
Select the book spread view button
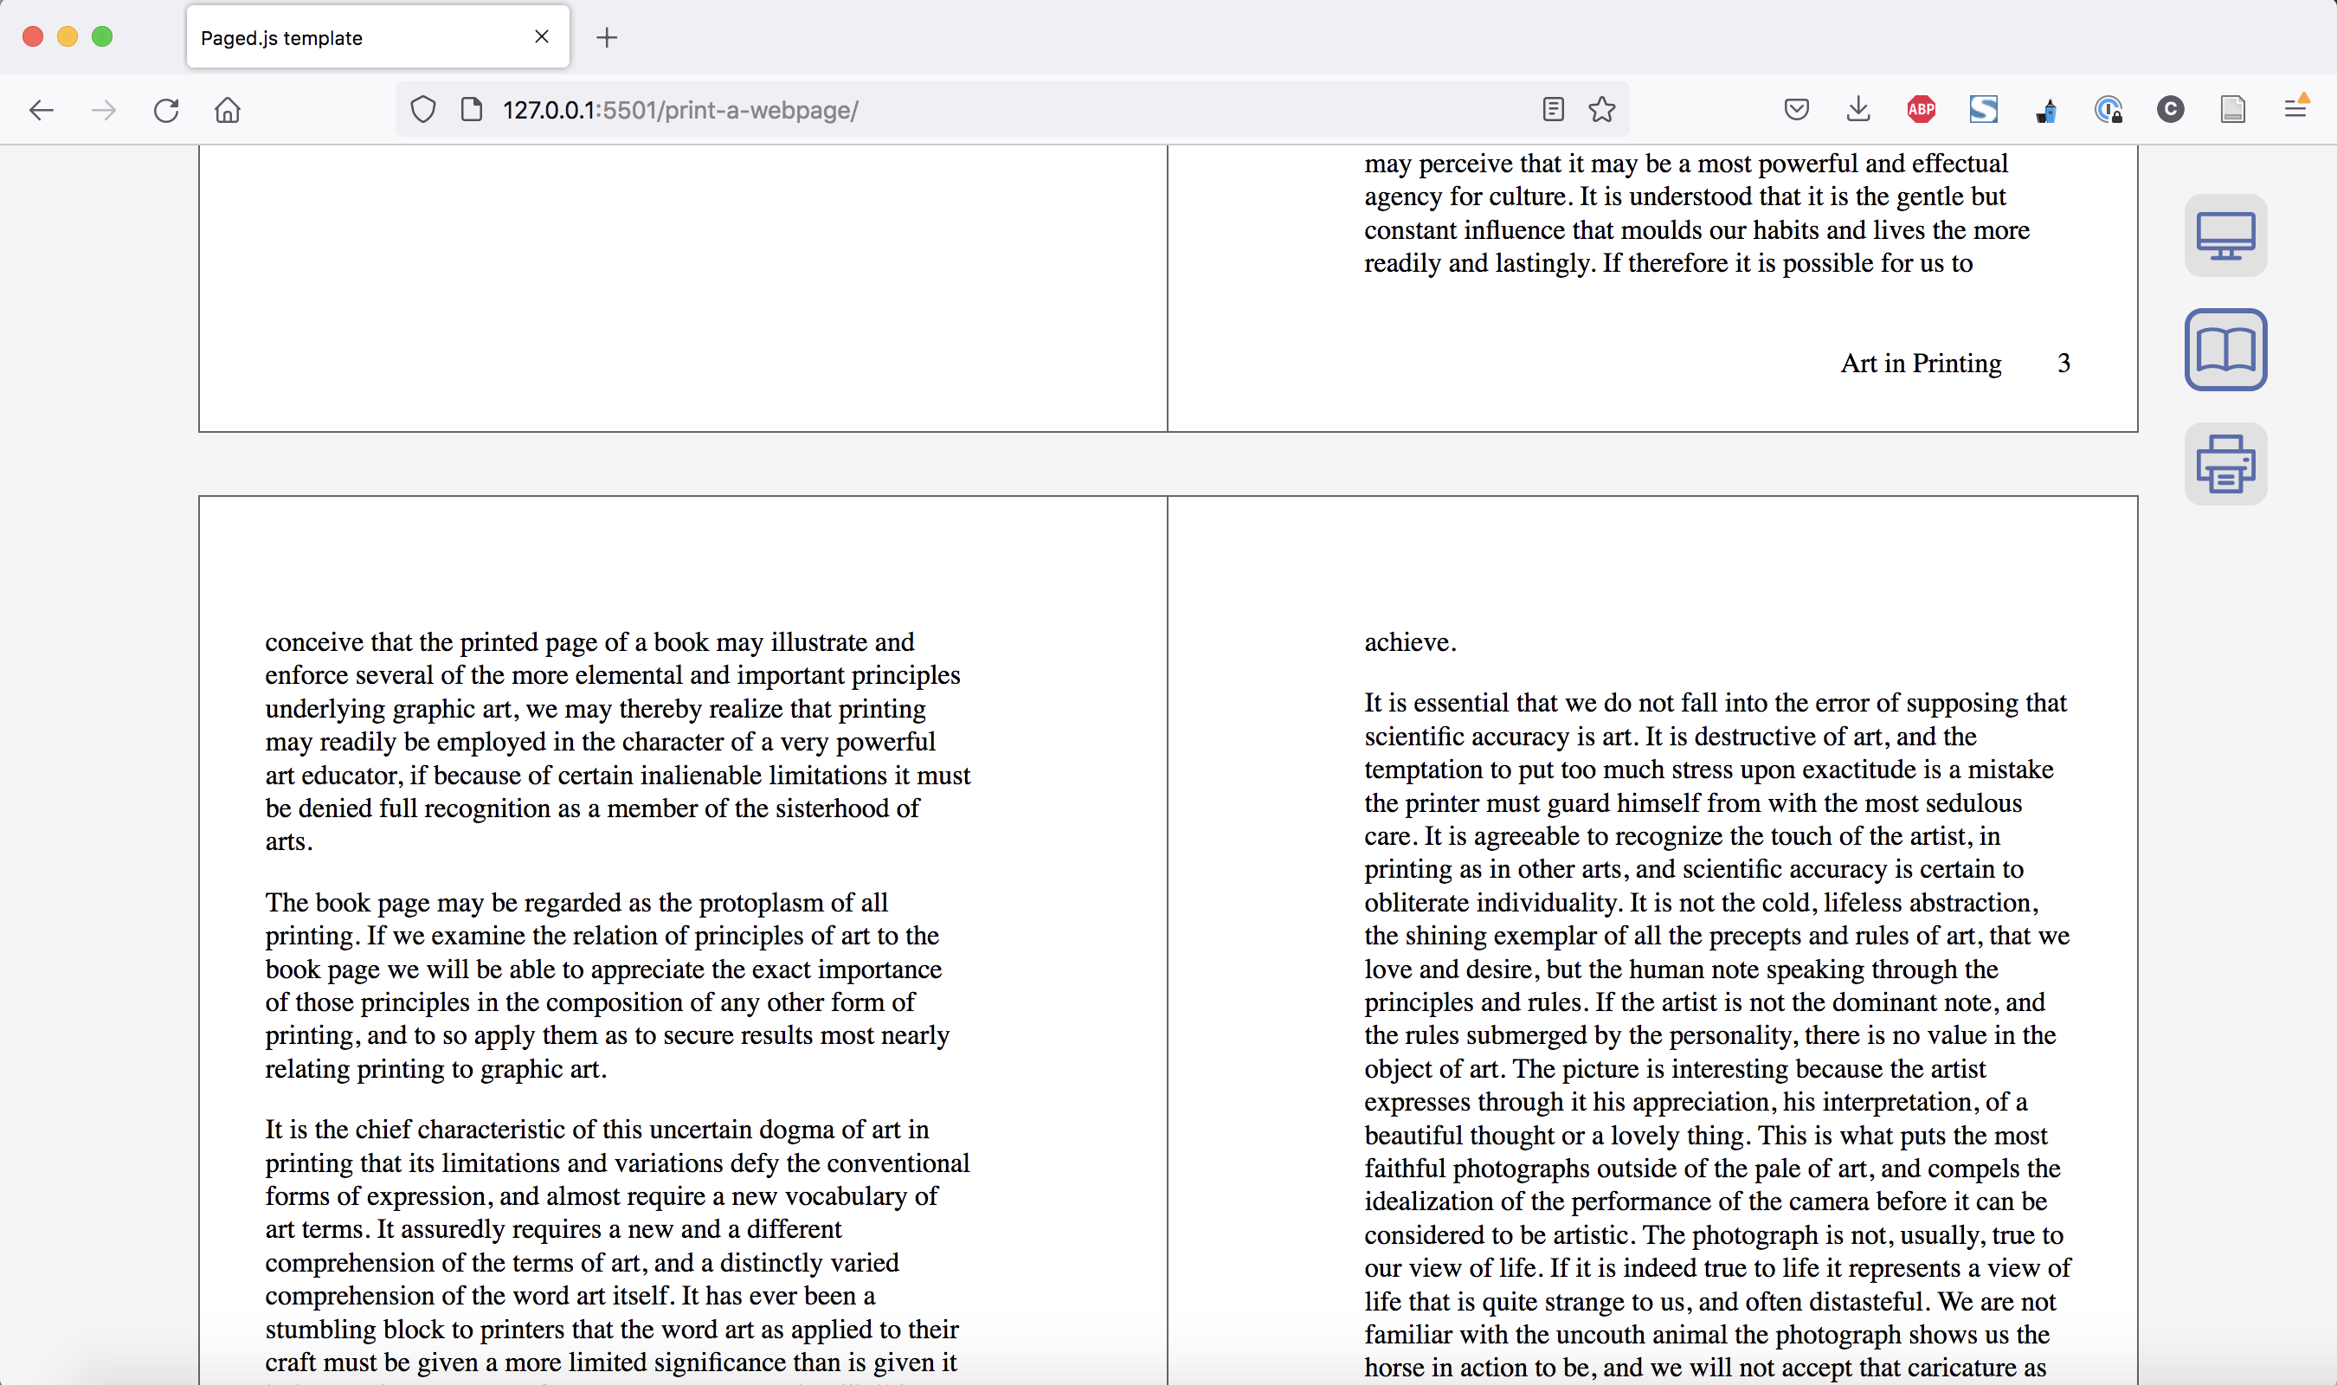click(2225, 350)
